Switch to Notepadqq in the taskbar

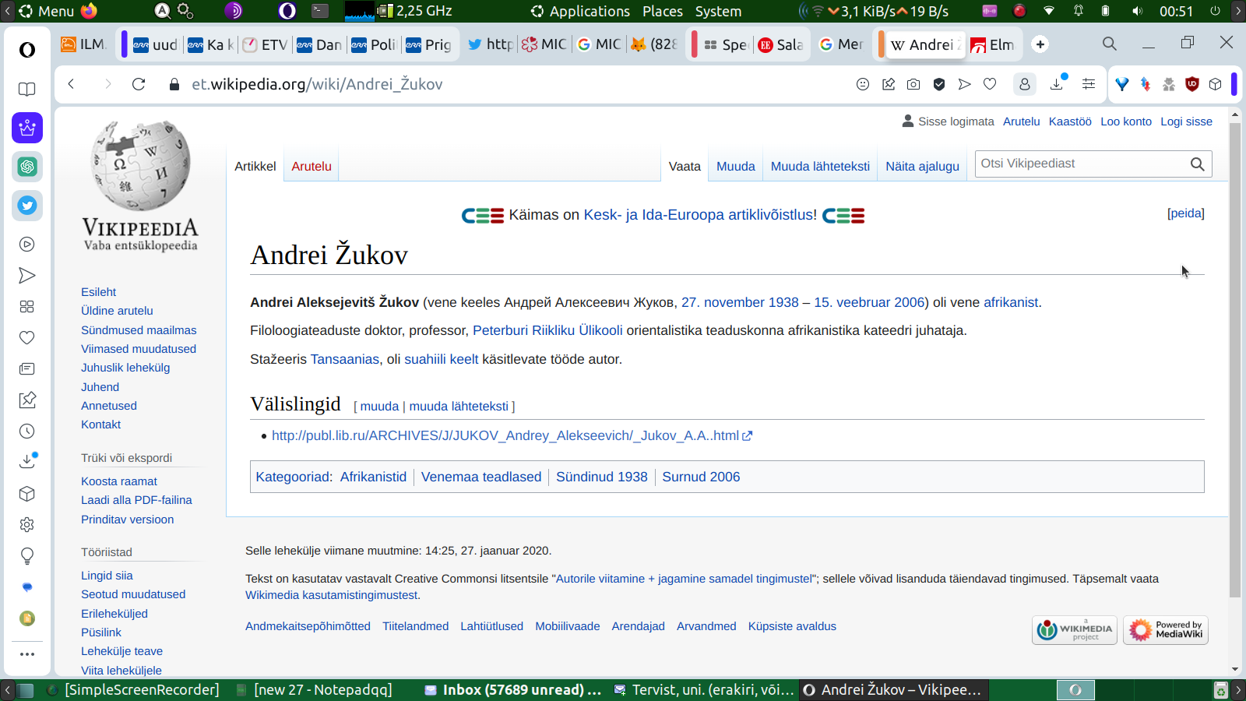click(x=315, y=690)
